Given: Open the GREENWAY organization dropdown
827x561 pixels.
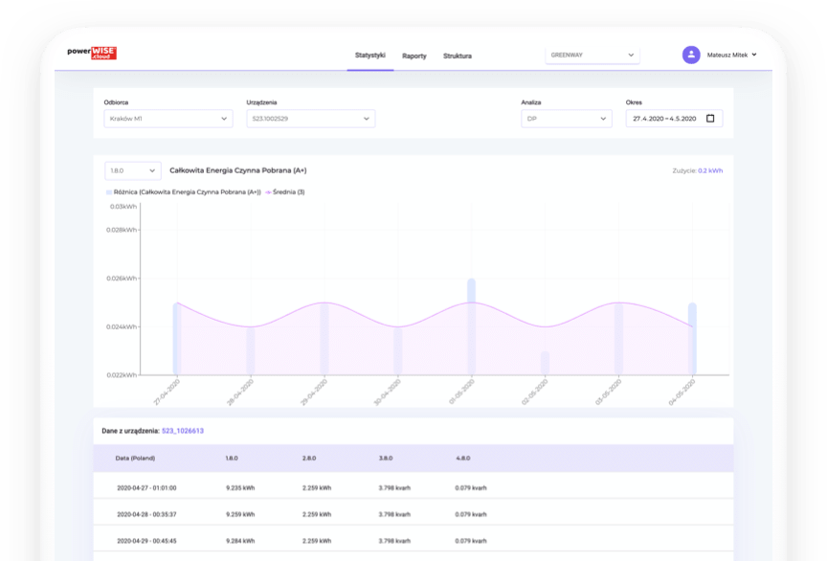Looking at the screenshot, I should (x=592, y=55).
